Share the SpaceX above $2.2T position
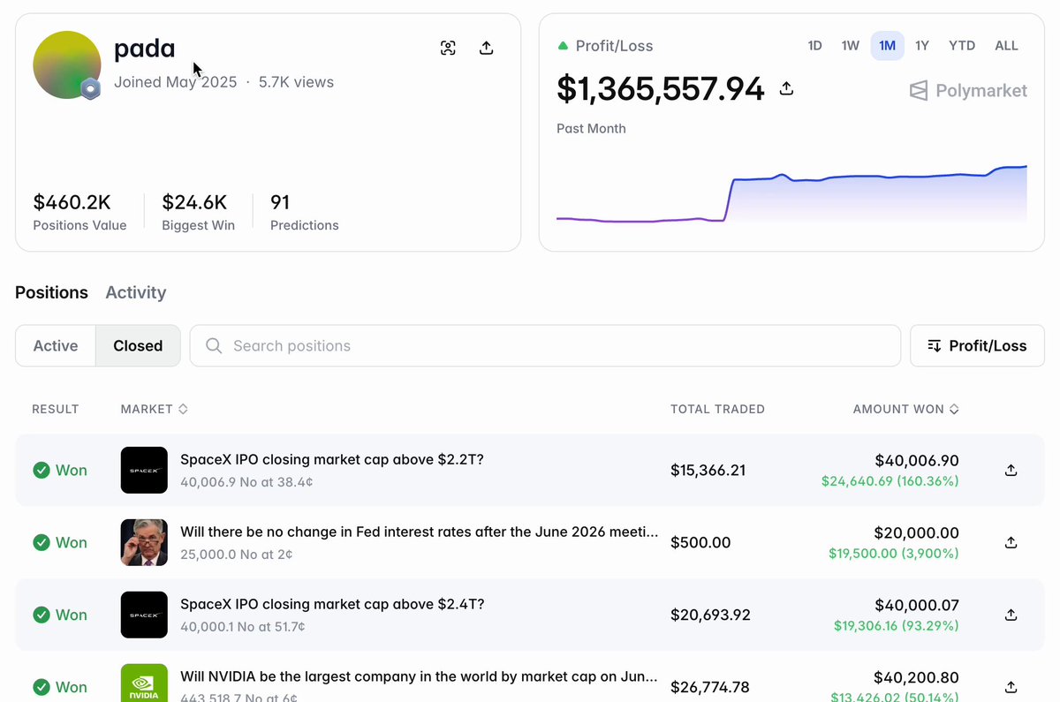 point(1011,471)
